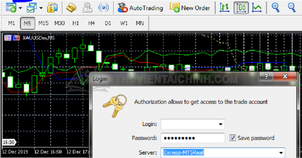Switch to line chart display

(x=257, y=8)
